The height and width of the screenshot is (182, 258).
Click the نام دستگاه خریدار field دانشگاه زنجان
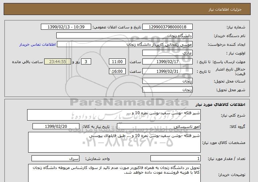click(124, 36)
